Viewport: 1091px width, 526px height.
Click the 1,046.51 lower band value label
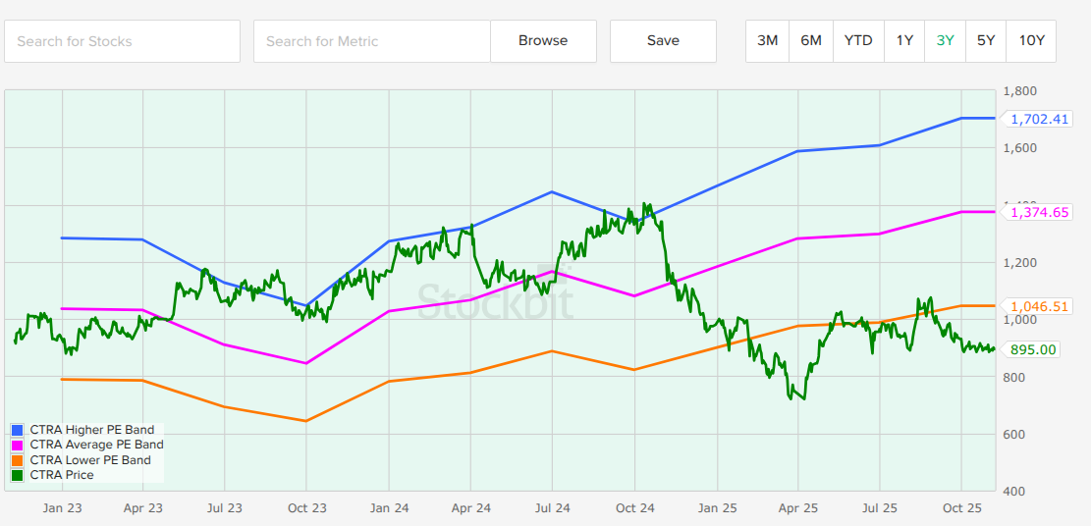pyautogui.click(x=1039, y=306)
